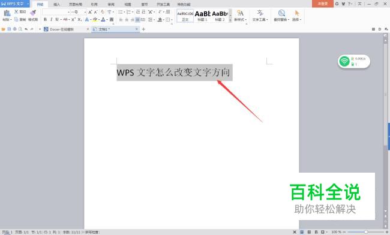Click the distributed alignment icon
This screenshot has height=235, width=390.
coord(143,19)
